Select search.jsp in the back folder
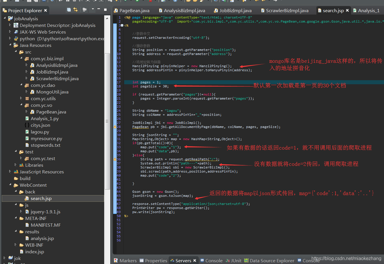384x264 pixels. (x=53, y=198)
